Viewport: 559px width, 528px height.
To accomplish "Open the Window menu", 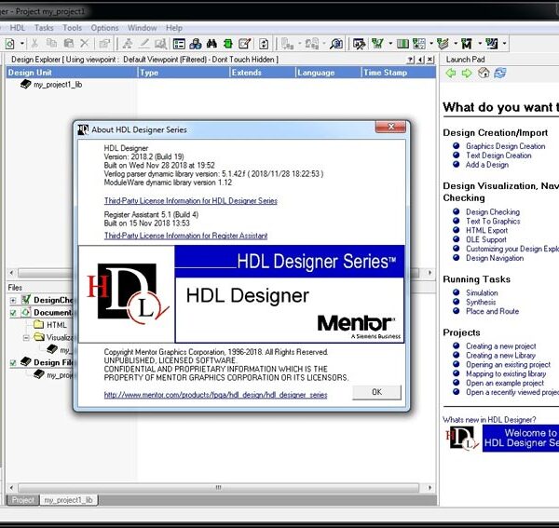I will pyautogui.click(x=143, y=28).
